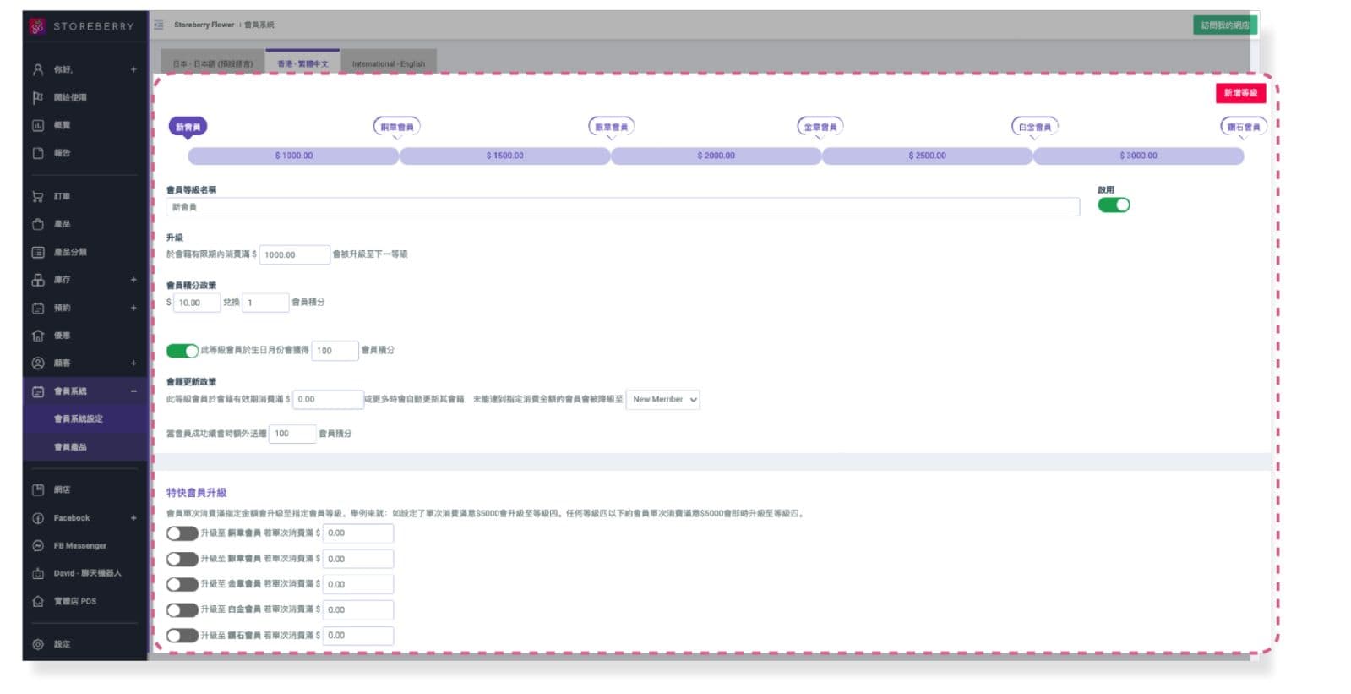Click the birthday points field showing 100
Screen dimensions: 1351x694
335,350
